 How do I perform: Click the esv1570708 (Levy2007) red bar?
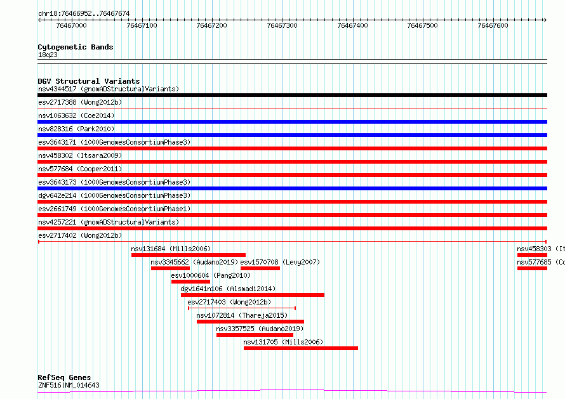click(260, 268)
